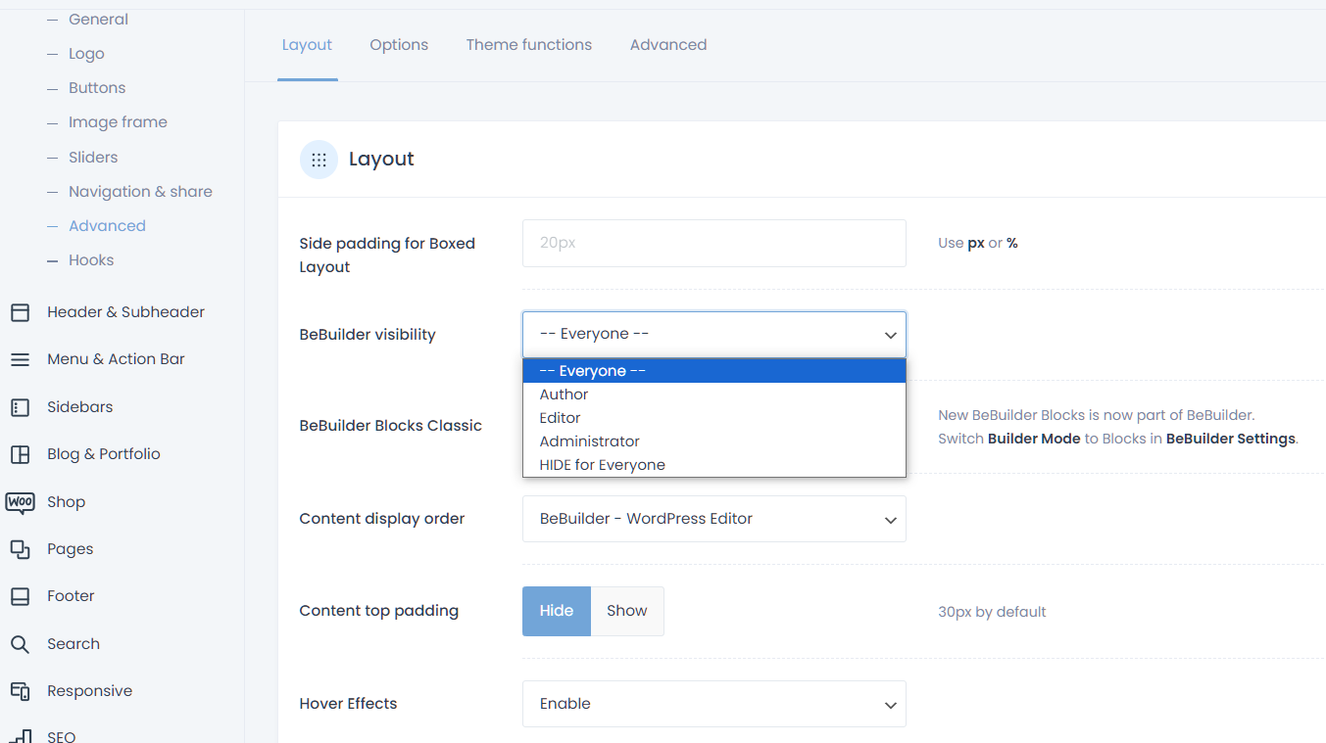Screen dimensions: 1326x743
Task: Switch to the Theme functions tab
Action: point(529,45)
